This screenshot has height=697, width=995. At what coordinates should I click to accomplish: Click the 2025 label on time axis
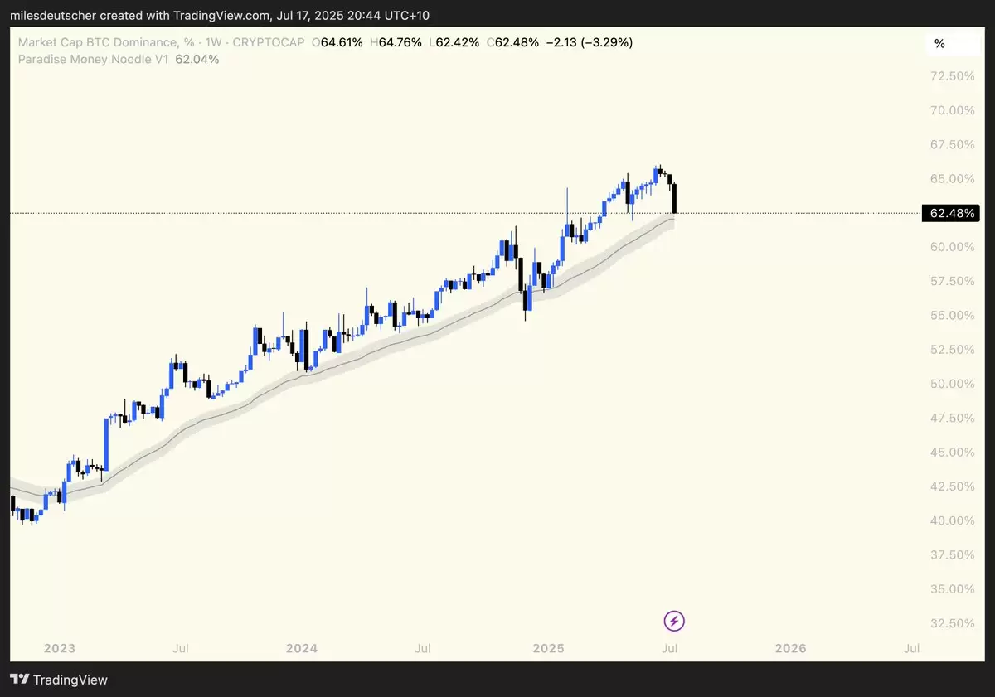click(x=548, y=648)
